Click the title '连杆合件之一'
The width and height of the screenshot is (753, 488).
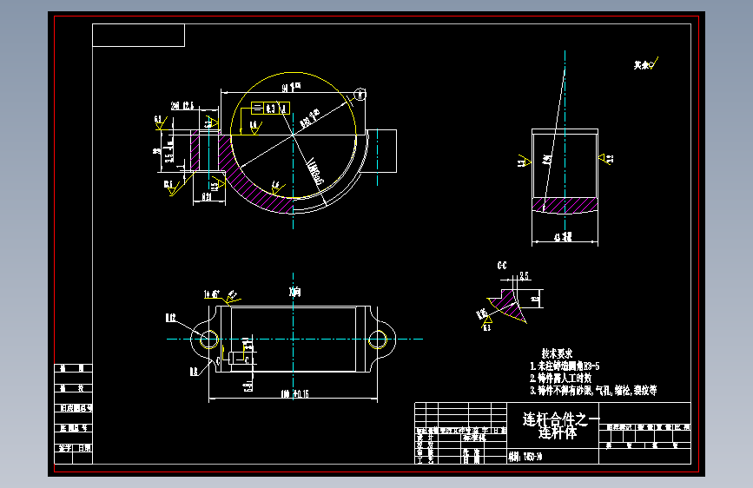click(x=561, y=419)
